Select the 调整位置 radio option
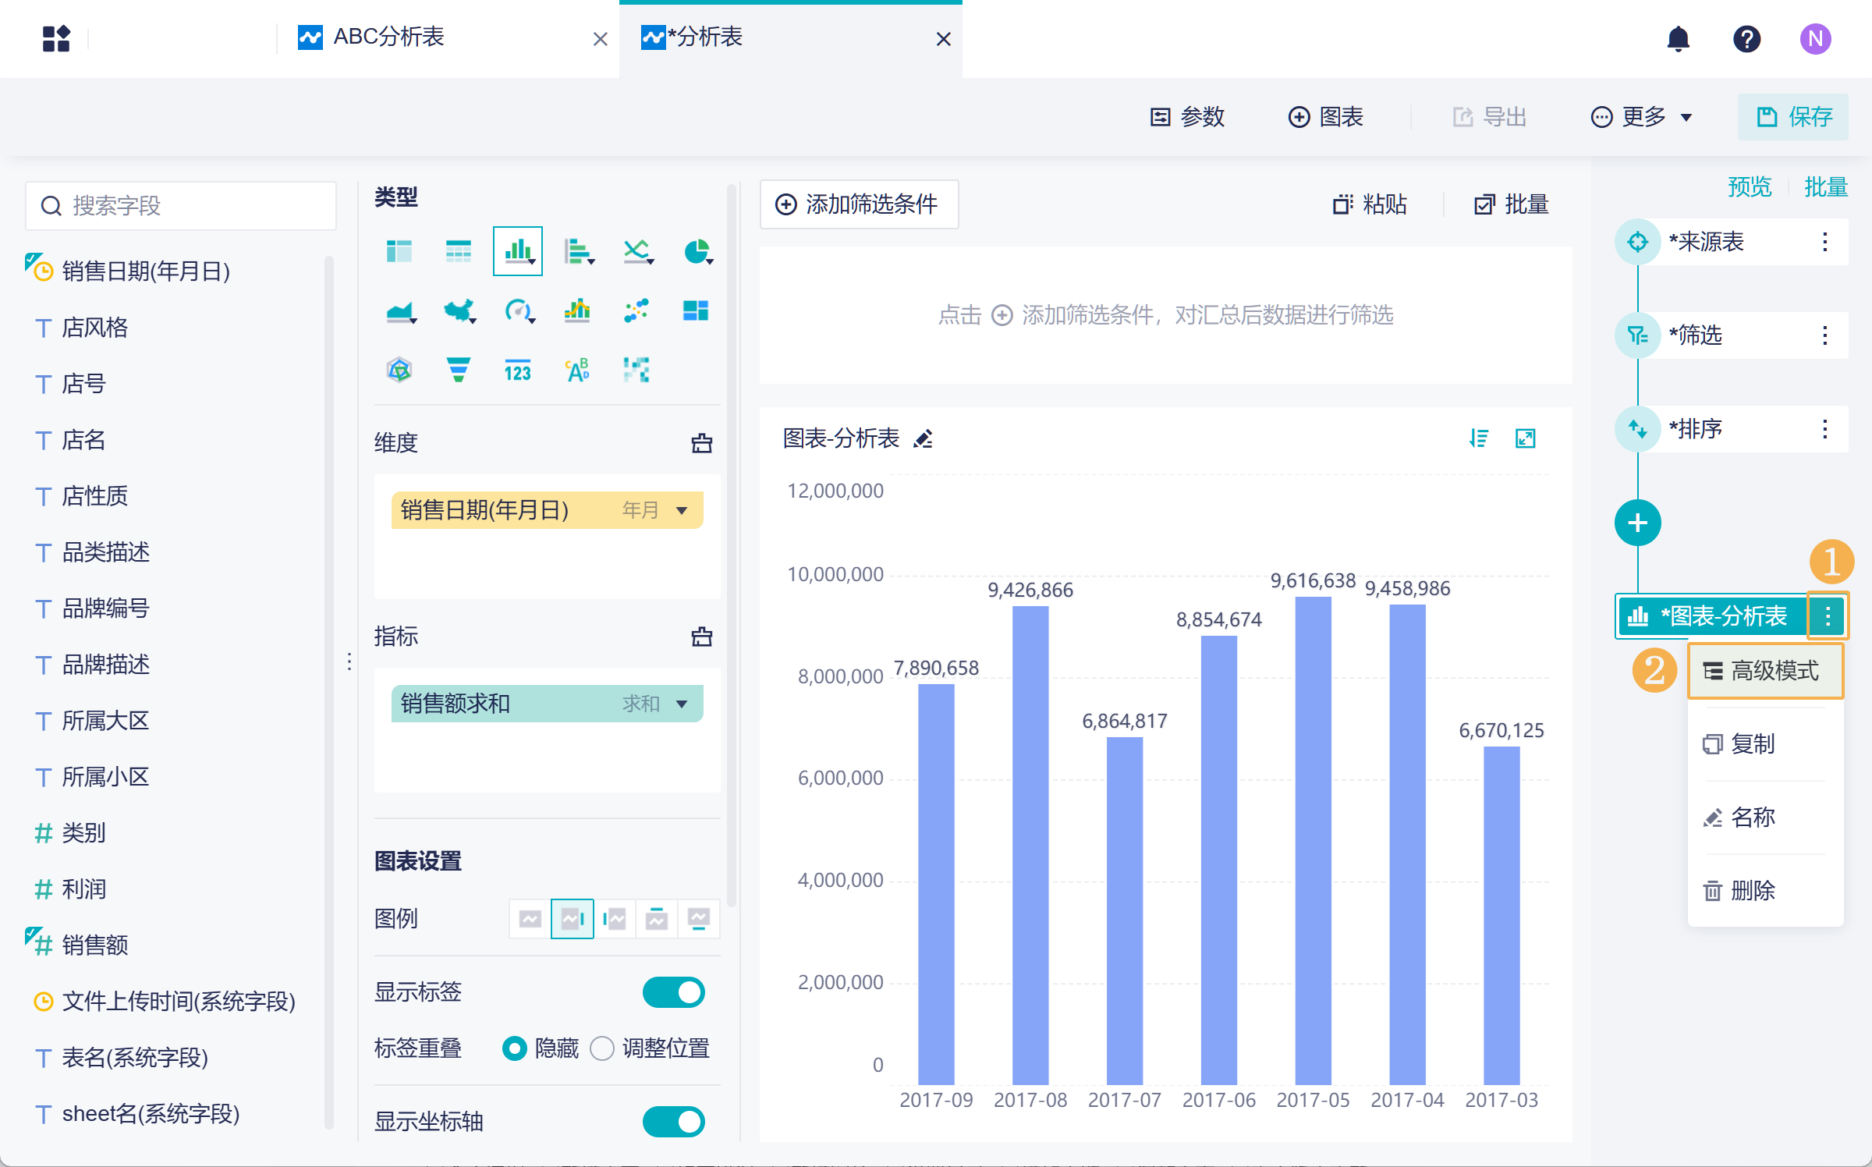The image size is (1872, 1167). click(602, 1048)
